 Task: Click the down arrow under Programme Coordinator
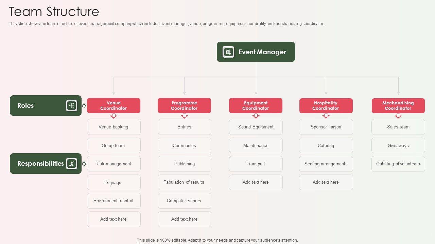coord(184,116)
